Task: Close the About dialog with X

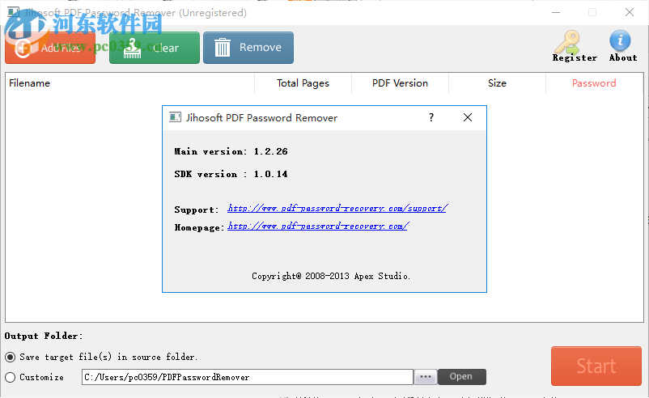Action: 468,117
